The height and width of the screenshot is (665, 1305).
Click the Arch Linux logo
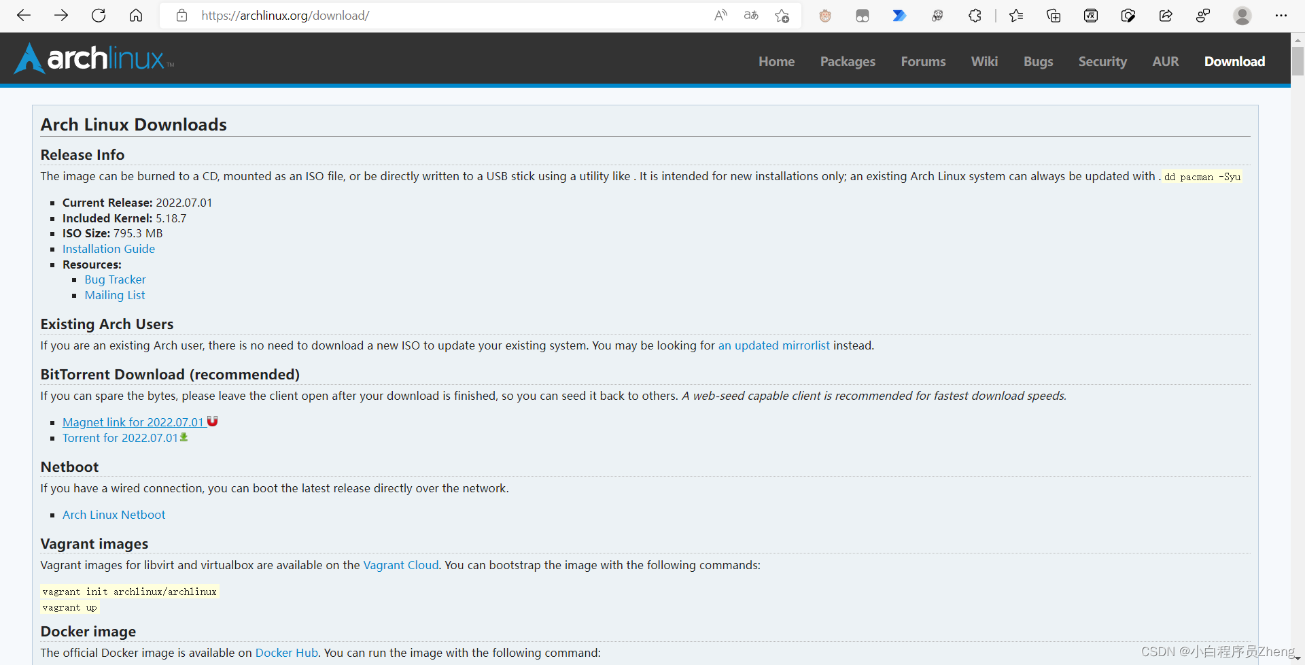(94, 58)
